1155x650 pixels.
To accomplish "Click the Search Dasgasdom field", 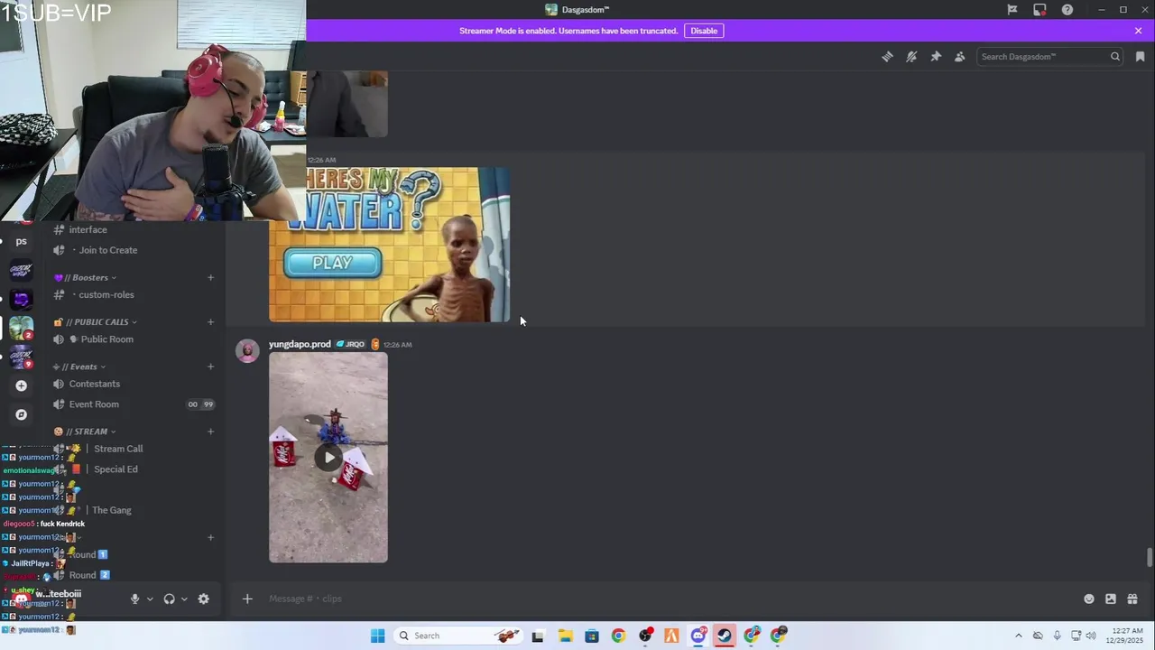I will pos(1049,56).
